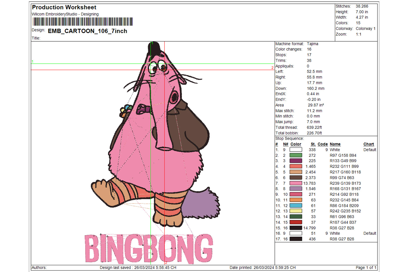
Task: Click the white swatch in stop sequence row 1
Action: click(296, 150)
